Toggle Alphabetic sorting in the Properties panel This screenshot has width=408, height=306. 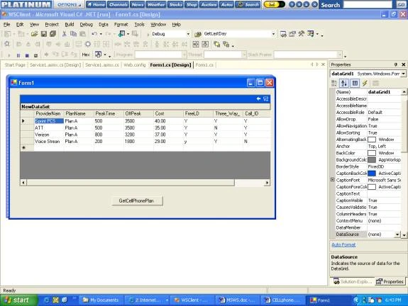coord(344,83)
